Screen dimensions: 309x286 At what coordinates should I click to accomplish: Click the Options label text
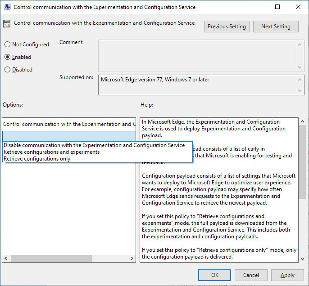tap(13, 105)
